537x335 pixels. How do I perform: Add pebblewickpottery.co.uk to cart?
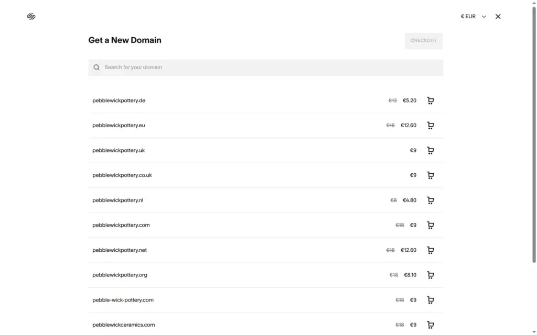(x=431, y=175)
